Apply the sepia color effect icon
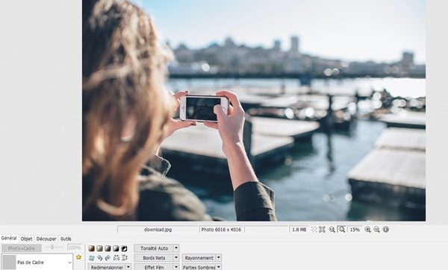This screenshot has width=448, height=270. click(x=91, y=248)
